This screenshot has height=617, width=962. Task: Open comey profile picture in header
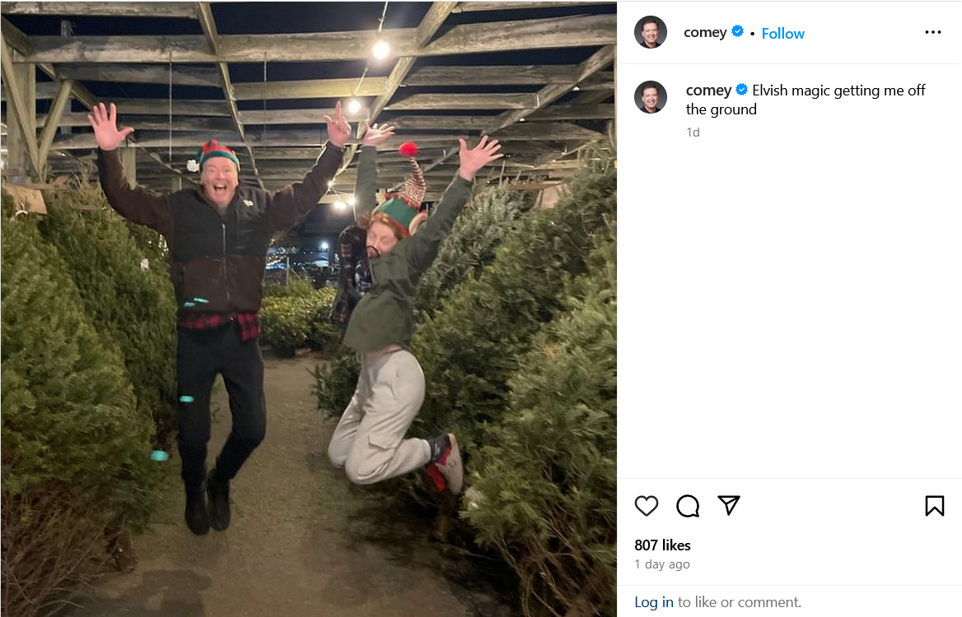651,32
